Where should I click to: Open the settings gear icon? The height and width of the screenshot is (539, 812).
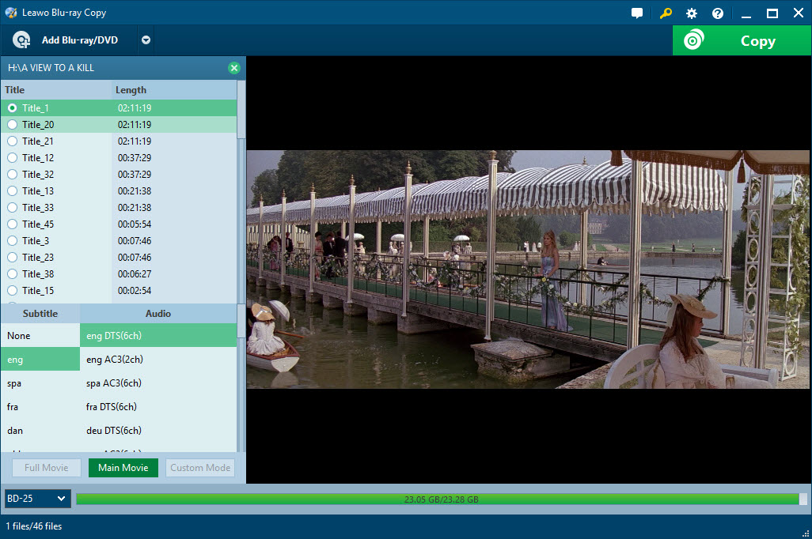tap(690, 13)
